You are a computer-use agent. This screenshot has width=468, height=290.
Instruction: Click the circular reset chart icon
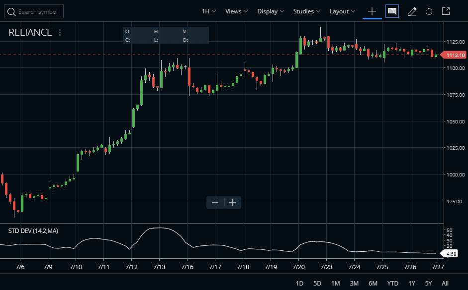[x=429, y=11]
